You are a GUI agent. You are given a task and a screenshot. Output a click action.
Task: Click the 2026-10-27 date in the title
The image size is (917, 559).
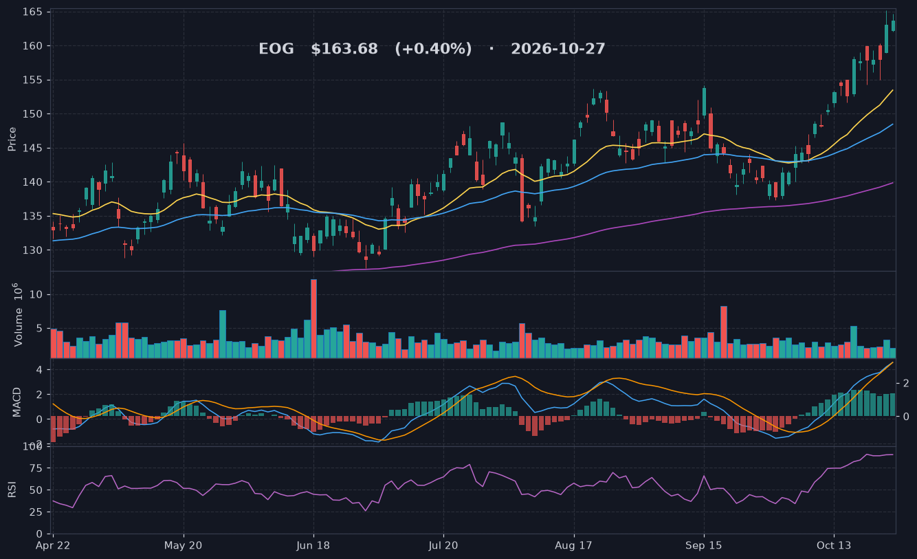[x=558, y=50]
